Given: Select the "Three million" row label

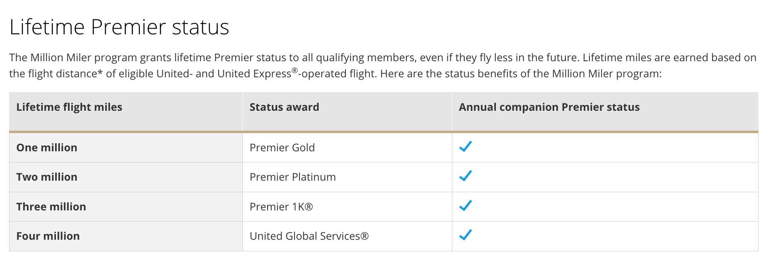Looking at the screenshot, I should click(x=51, y=207).
